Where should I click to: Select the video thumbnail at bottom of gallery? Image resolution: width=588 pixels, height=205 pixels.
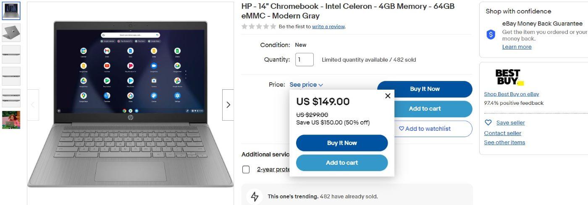pyautogui.click(x=11, y=120)
